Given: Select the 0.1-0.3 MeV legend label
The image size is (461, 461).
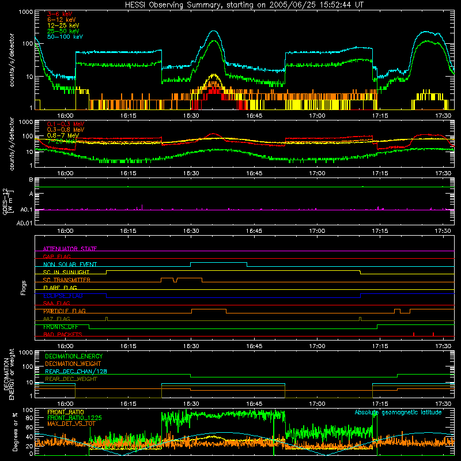Looking at the screenshot, I should point(66,124).
